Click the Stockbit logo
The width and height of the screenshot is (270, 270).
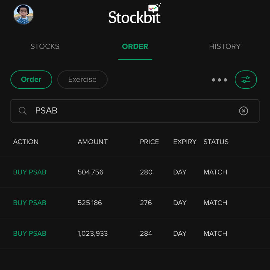[135, 13]
